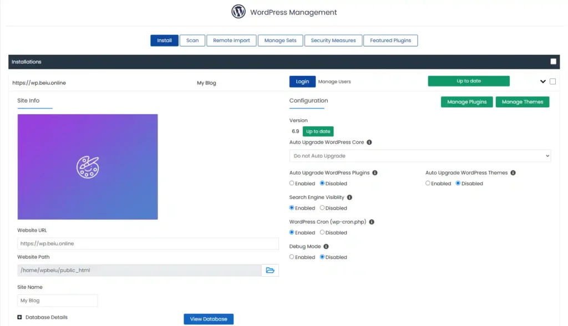Tick select-all checkbox in Installations header
This screenshot has height=326, width=568.
coord(553,62)
